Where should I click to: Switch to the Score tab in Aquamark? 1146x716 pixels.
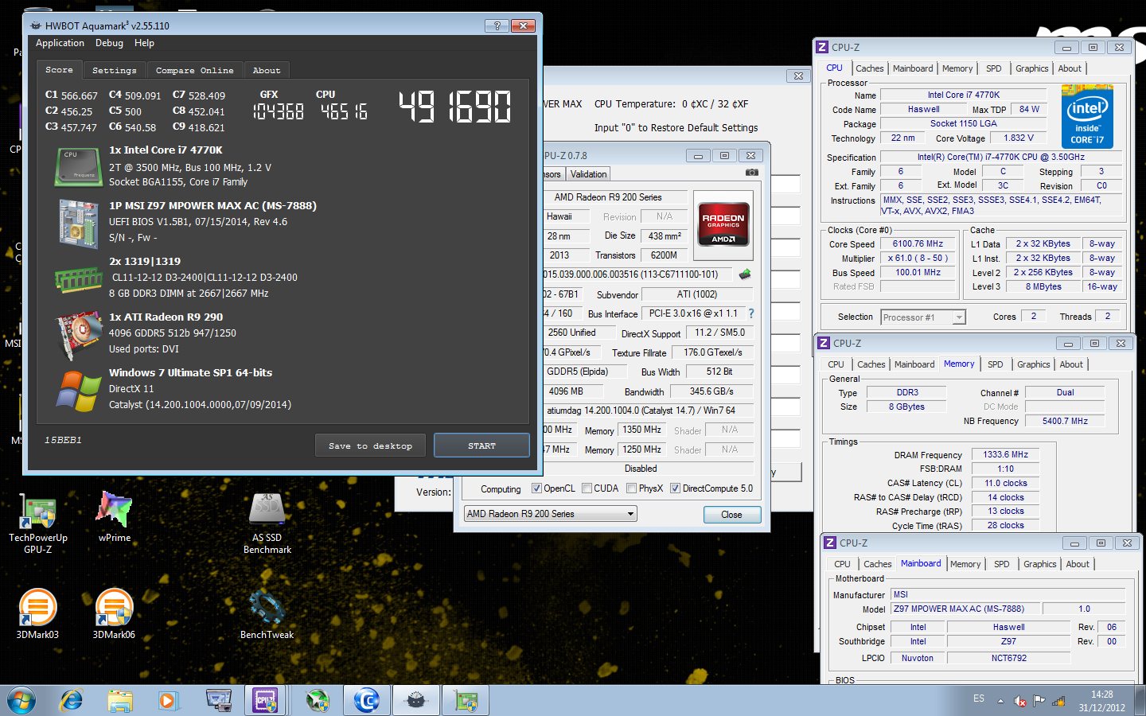[x=59, y=70]
